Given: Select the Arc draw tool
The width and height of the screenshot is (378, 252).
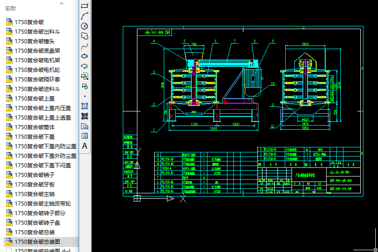Looking at the screenshot, I should point(85,16).
